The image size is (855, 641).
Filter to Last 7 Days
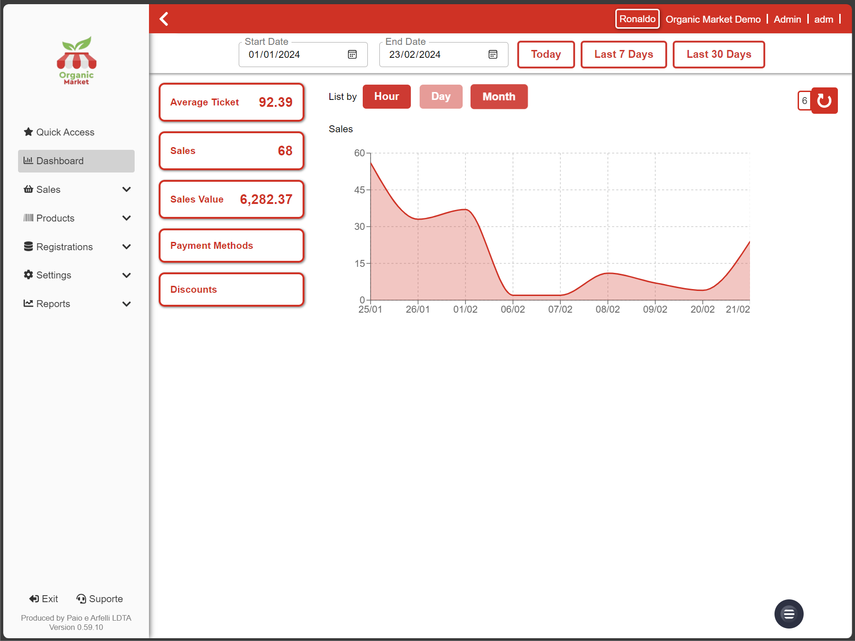pyautogui.click(x=624, y=55)
